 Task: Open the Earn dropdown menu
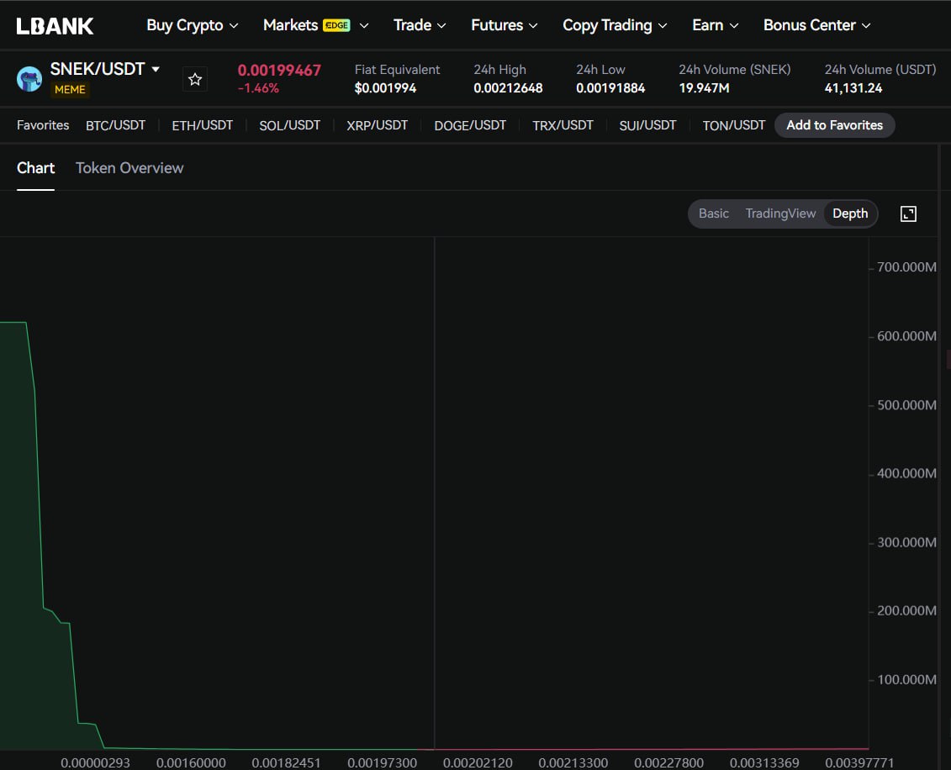click(x=715, y=25)
